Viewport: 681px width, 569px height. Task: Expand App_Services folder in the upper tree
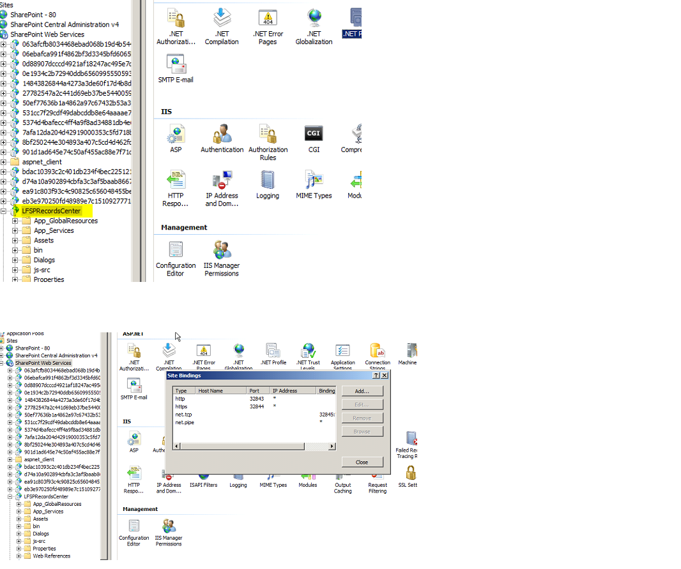pos(15,231)
